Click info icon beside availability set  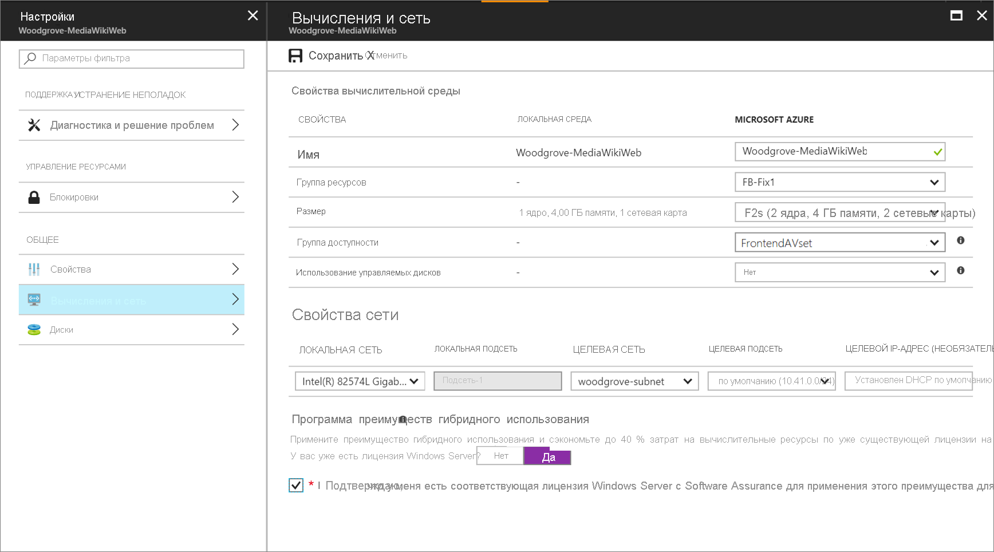click(961, 240)
